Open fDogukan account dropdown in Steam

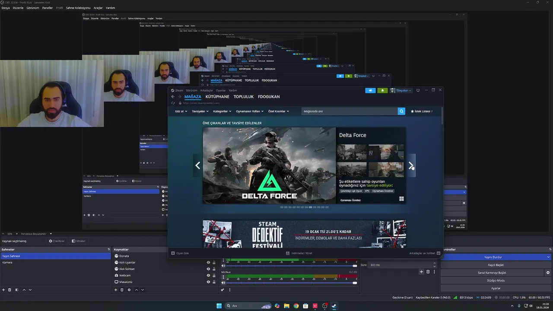tap(401, 90)
